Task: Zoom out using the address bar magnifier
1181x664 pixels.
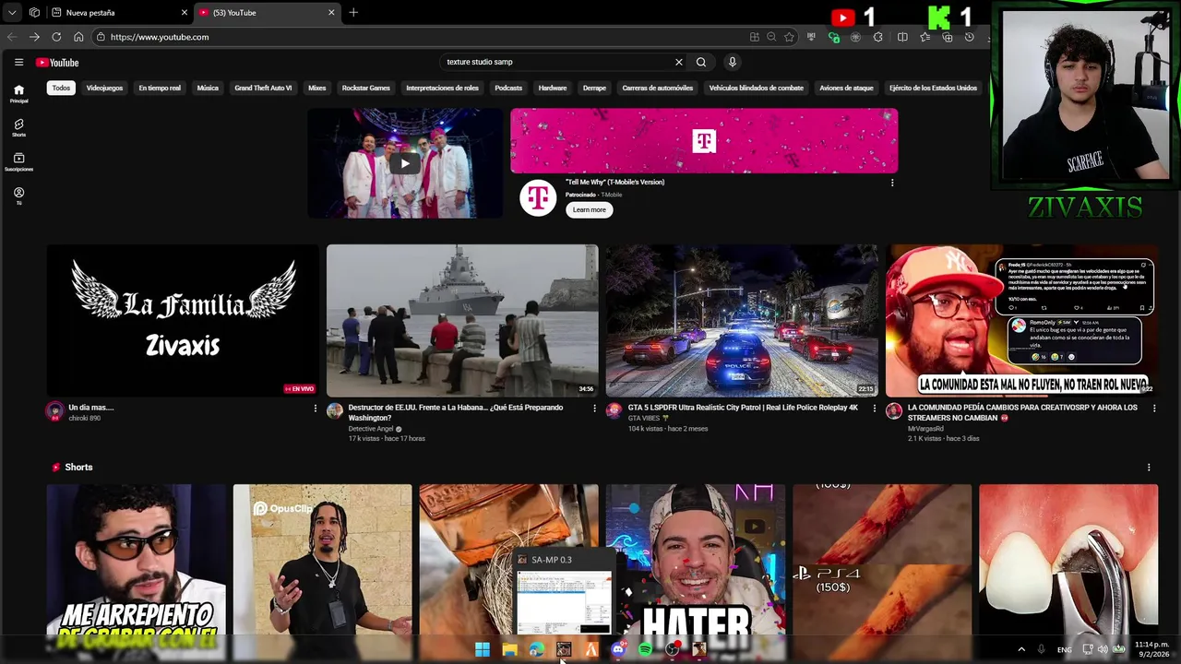Action: [771, 37]
